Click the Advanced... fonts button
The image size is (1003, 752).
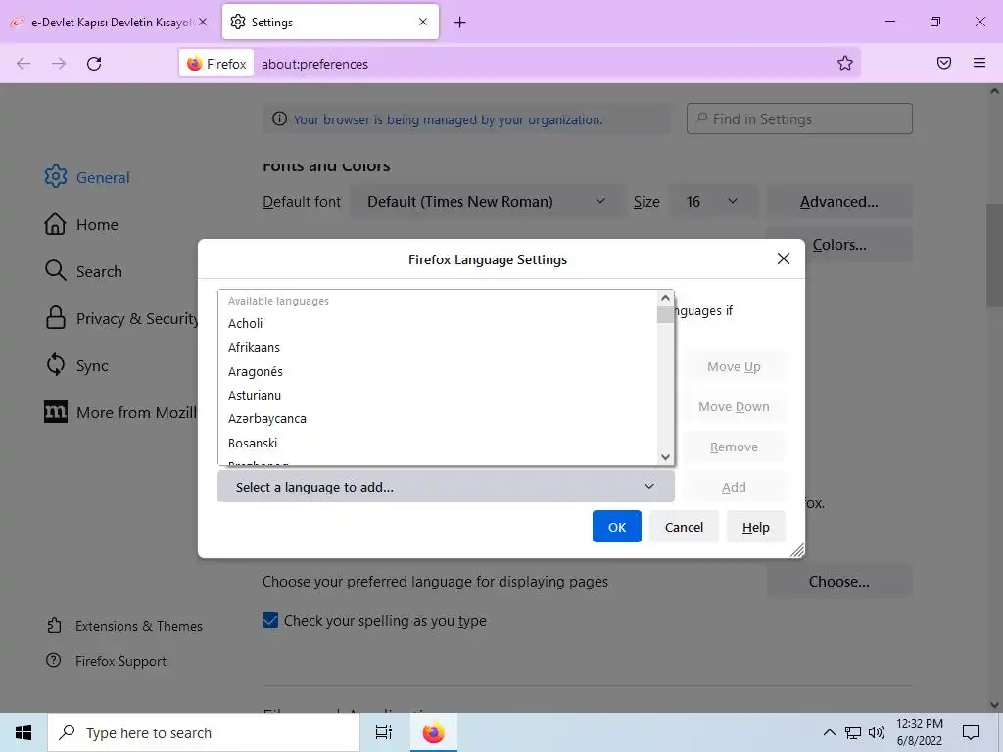point(839,202)
